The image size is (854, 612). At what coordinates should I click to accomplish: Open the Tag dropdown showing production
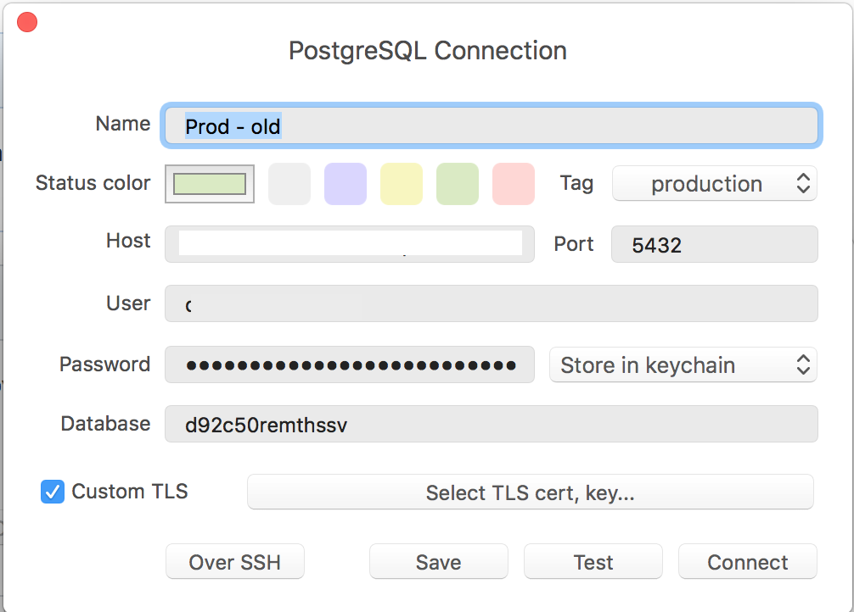(715, 183)
